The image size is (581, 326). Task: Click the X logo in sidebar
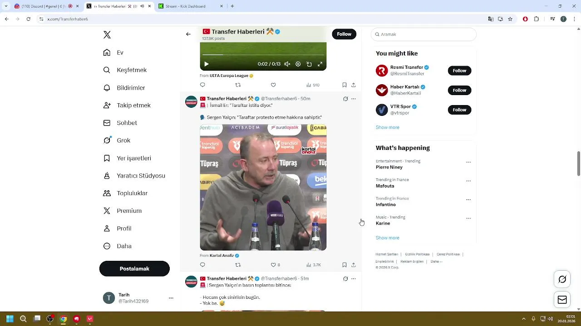click(107, 35)
